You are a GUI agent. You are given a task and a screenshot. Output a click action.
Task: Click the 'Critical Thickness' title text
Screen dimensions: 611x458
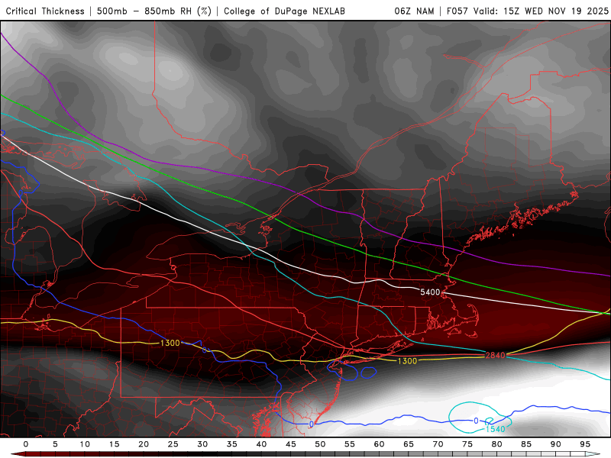45,11
